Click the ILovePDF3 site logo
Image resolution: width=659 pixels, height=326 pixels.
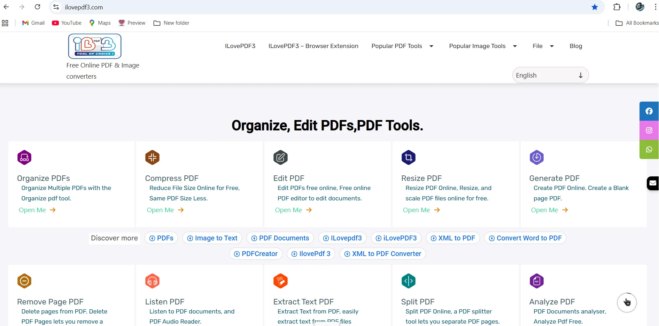pos(94,46)
